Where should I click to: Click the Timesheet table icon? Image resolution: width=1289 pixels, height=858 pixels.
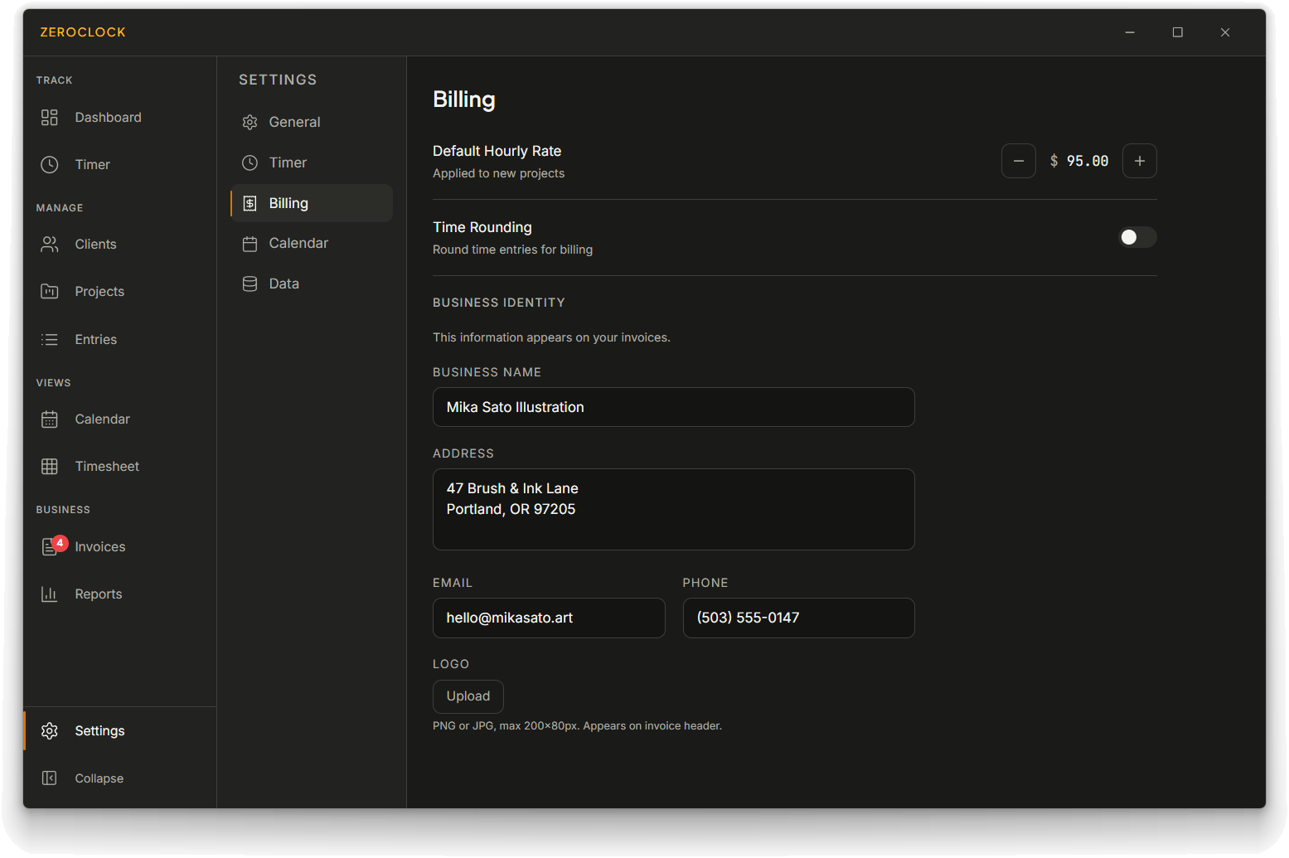[x=50, y=467]
